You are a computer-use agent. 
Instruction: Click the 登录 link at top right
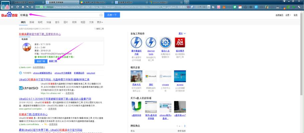[x=295, y=15]
